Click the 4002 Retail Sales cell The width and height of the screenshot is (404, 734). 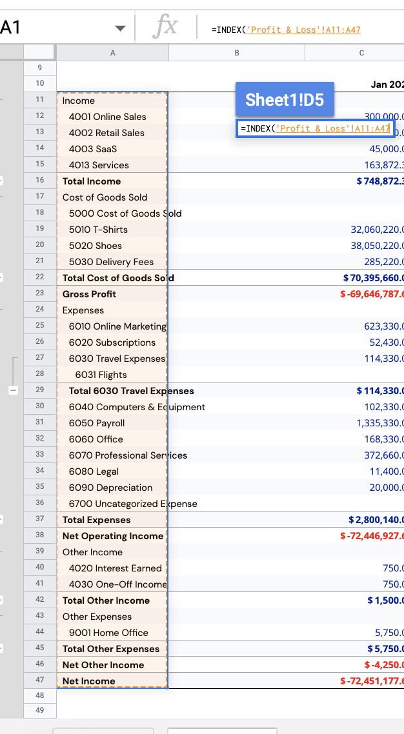pos(112,132)
